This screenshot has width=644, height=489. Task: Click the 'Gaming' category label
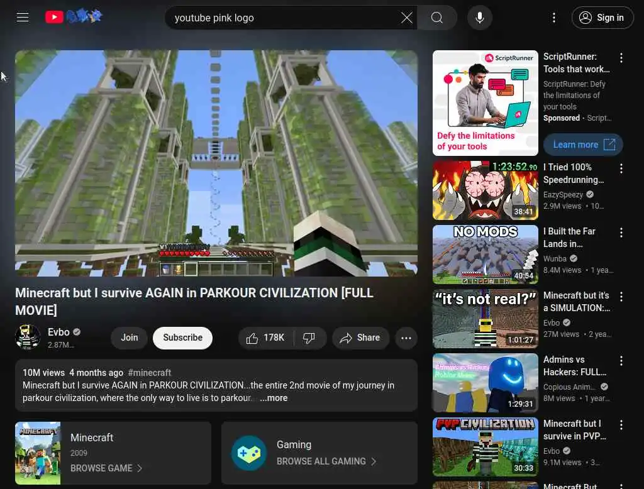[x=294, y=444]
